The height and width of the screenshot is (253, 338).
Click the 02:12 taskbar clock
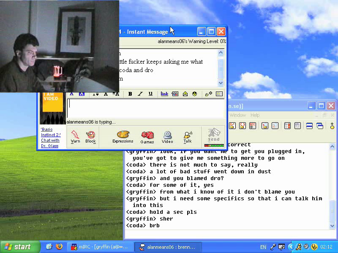pos(326,247)
